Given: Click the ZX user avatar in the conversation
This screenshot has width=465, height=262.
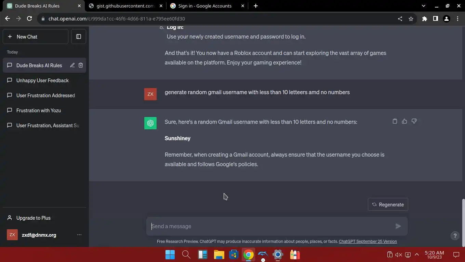Looking at the screenshot, I should (150, 94).
